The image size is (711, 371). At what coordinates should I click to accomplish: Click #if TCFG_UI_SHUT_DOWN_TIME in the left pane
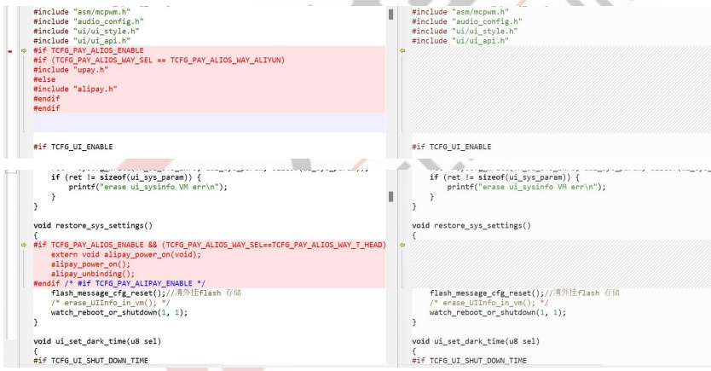(x=90, y=361)
